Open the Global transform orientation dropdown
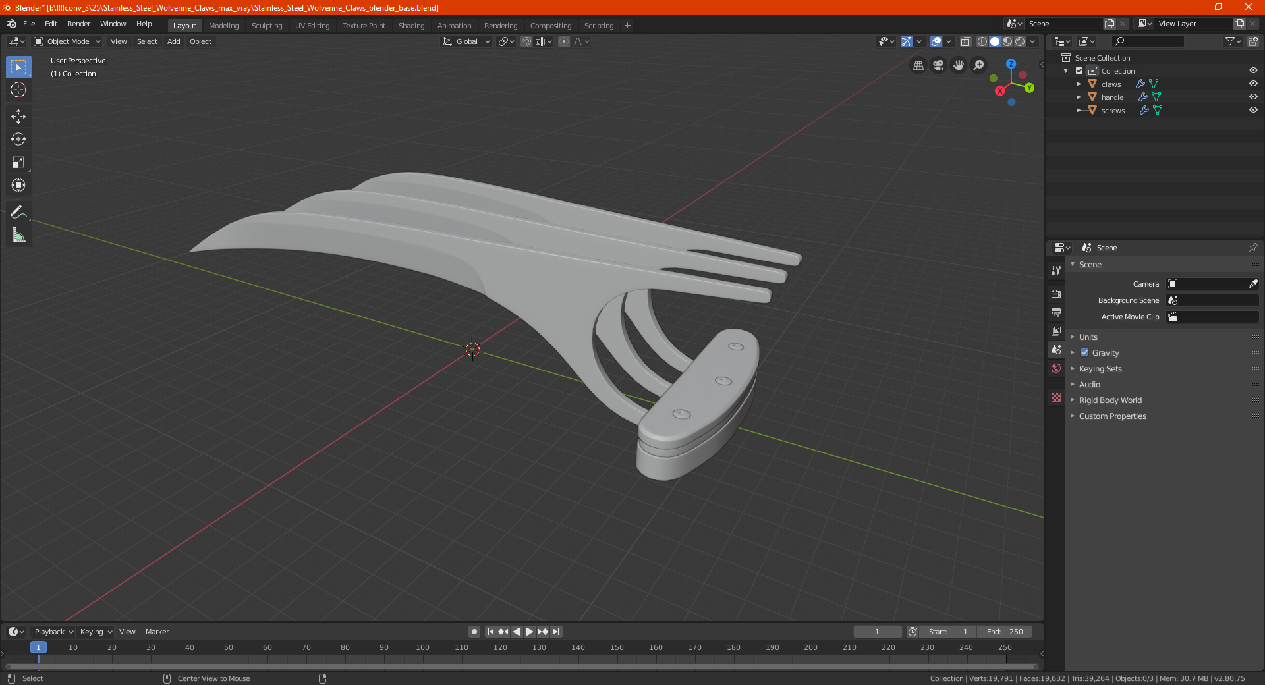The width and height of the screenshot is (1265, 685). (466, 41)
